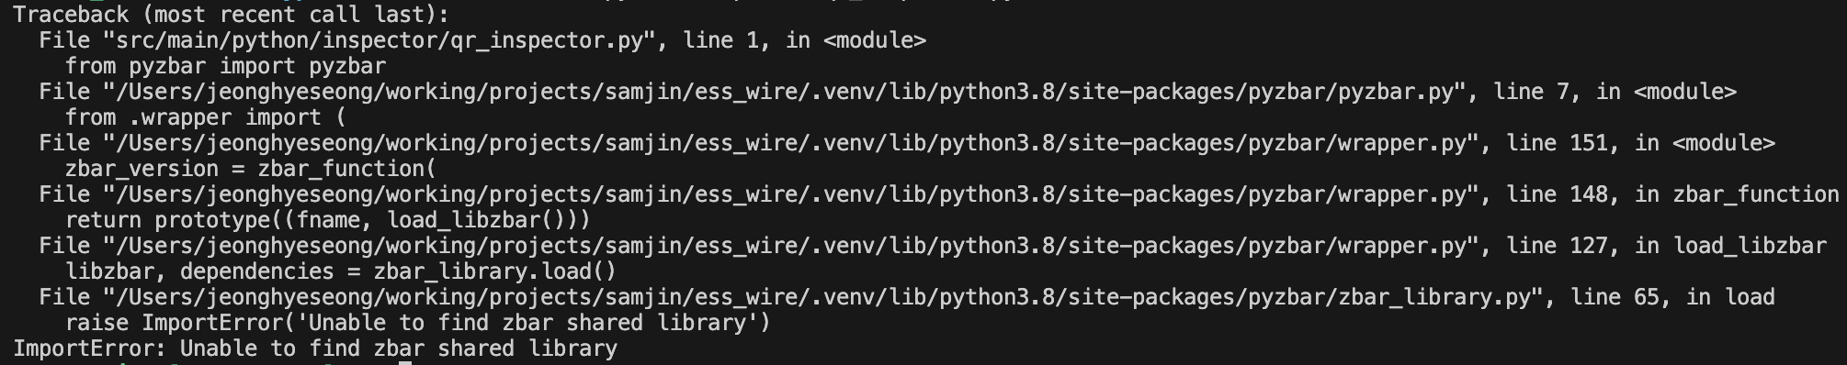Click the 'from pyzbar import pyzbar' code line
This screenshot has width=1847, height=365.
225,66
